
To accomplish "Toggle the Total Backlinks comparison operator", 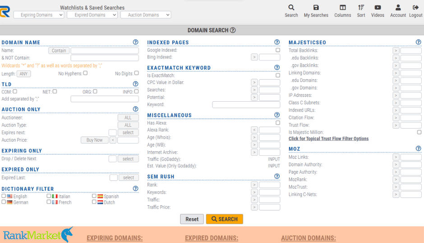I will pyautogui.click(x=396, y=50).
